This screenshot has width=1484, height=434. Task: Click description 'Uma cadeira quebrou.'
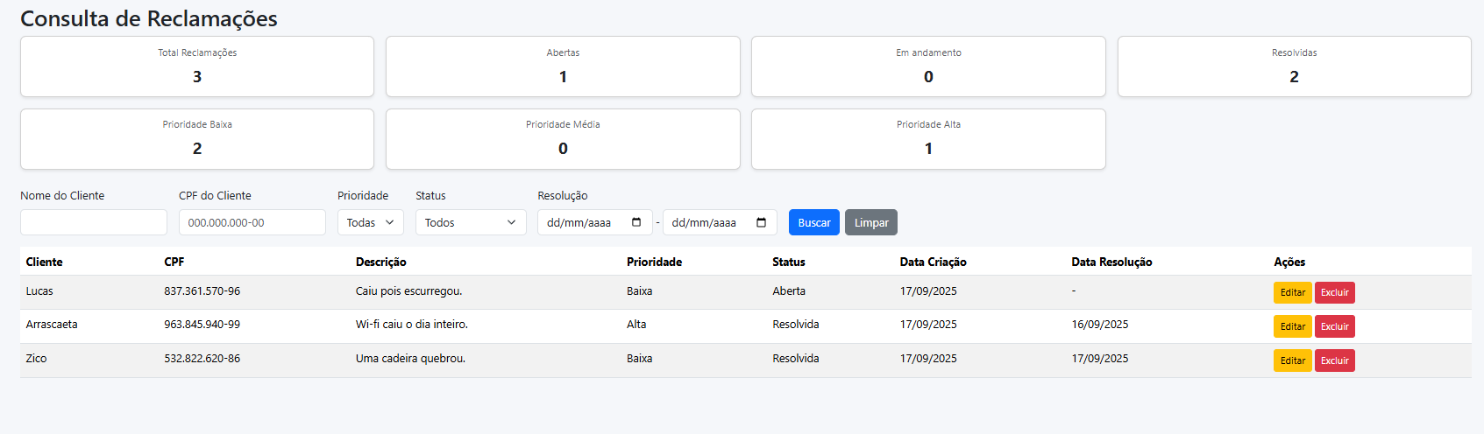411,359
